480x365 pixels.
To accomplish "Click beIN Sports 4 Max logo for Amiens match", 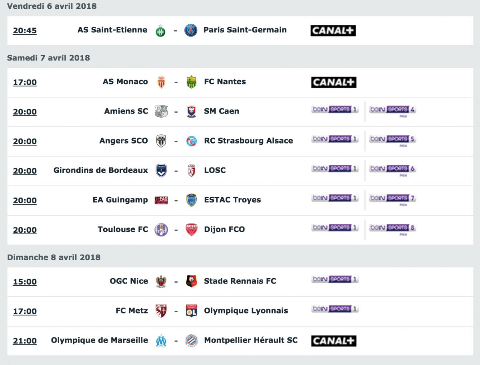I will point(392,110).
